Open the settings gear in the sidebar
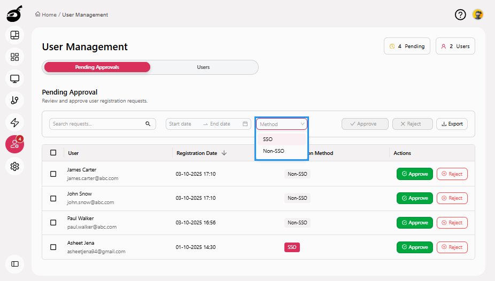 (15, 166)
